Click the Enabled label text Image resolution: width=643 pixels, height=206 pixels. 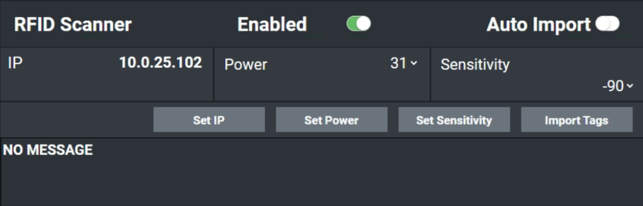pyautogui.click(x=272, y=25)
